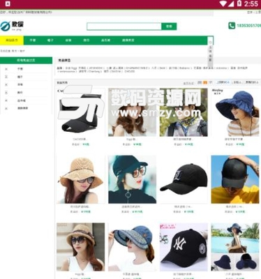Image resolution: width=261 pixels, height=279 pixels.
Task: Open the black visor cap product image
Action: [x=81, y=112]
